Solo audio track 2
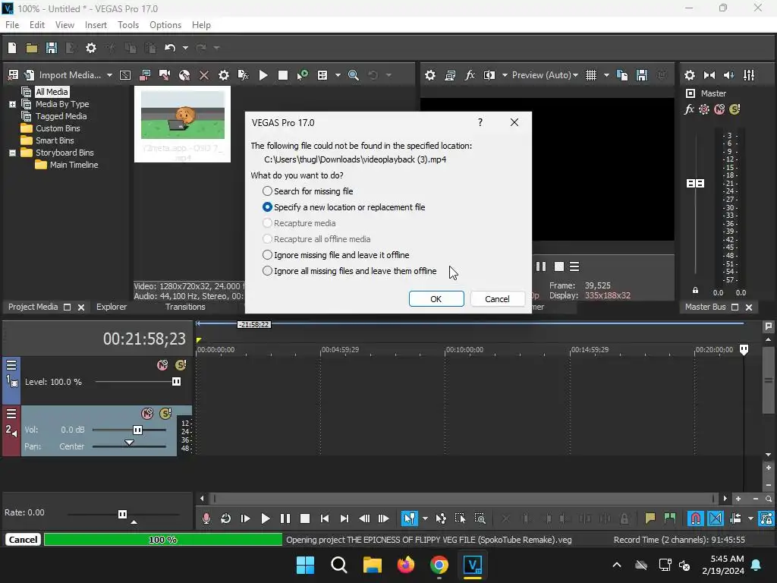The height and width of the screenshot is (583, 777). 165,414
